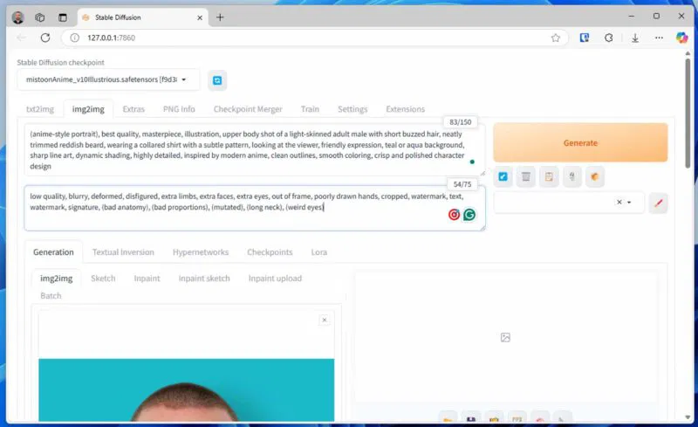Clear the styles selector with the X

pos(619,202)
